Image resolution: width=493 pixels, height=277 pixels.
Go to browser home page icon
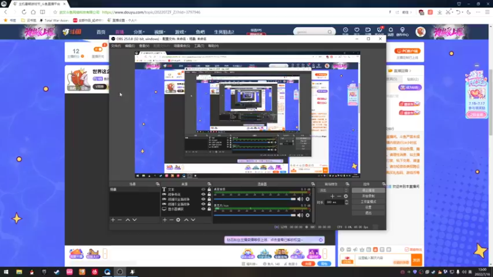(x=33, y=12)
